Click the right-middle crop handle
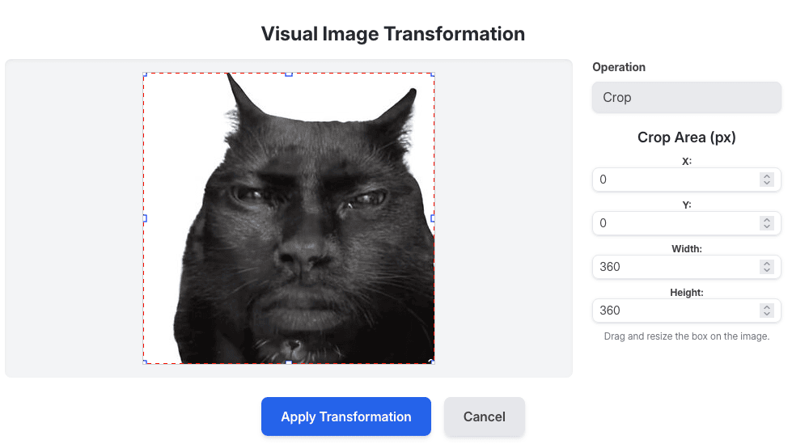The image size is (792, 448). (x=433, y=218)
